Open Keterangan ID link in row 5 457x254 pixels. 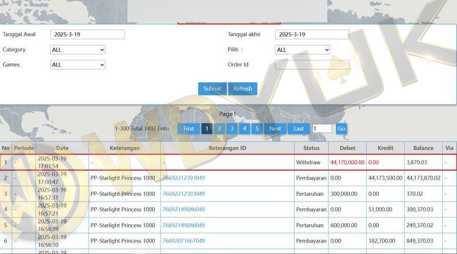tap(183, 225)
